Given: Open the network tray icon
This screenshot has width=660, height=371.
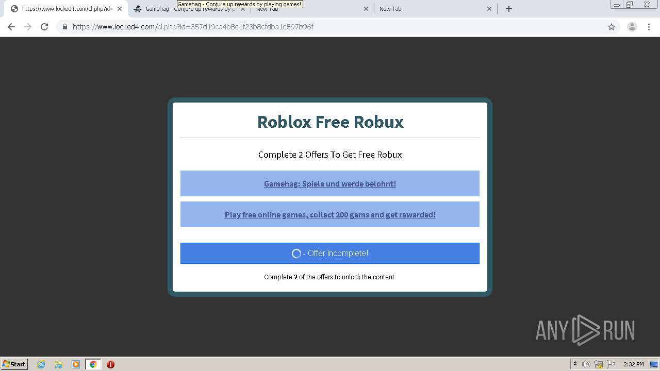Looking at the screenshot, I should pyautogui.click(x=599, y=364).
